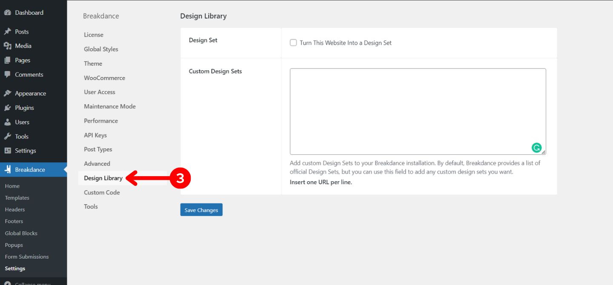The image size is (613, 285).
Task: Open the Breakdance admin menu item
Action: pyautogui.click(x=33, y=169)
